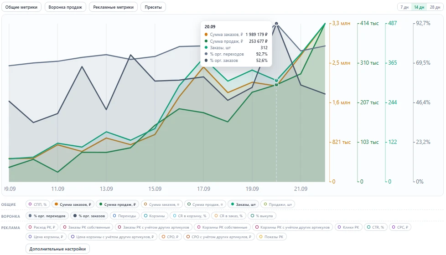Click the 821 тыс axis label

[342, 142]
